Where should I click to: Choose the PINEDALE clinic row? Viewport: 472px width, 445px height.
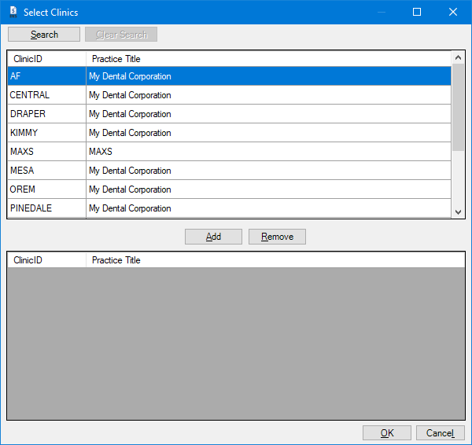pos(229,208)
